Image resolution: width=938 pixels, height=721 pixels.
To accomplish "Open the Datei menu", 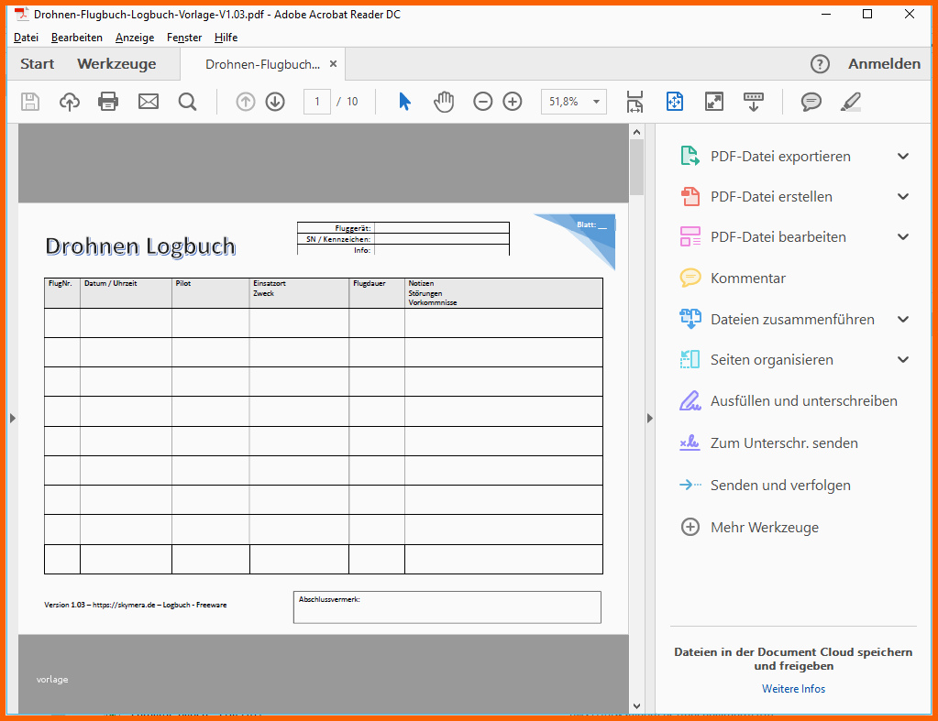I will pyautogui.click(x=26, y=37).
